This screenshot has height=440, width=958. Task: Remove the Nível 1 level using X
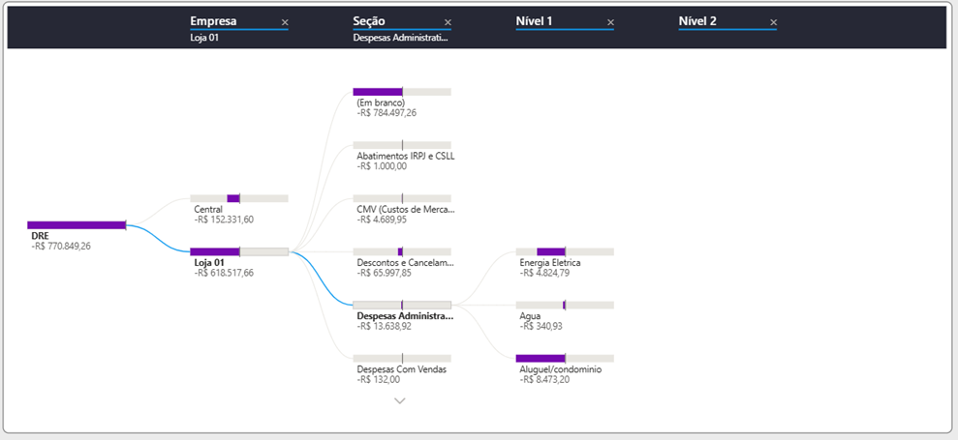click(x=610, y=22)
